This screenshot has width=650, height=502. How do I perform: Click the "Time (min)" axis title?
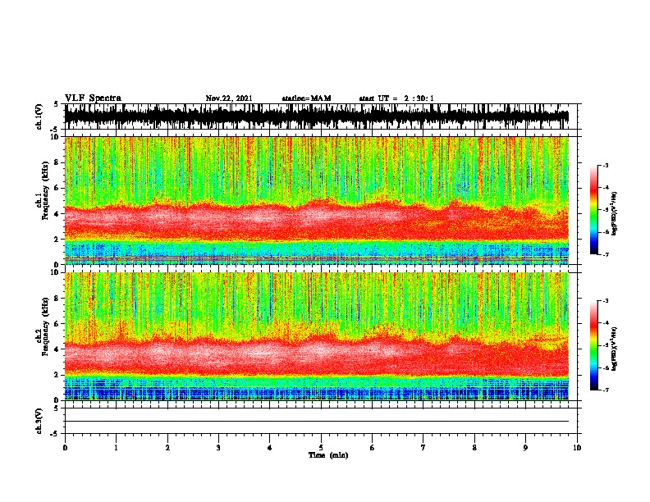pos(328,455)
